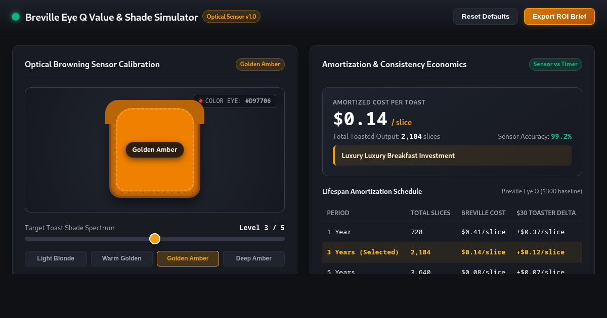Click the 728 total slices cell
Screen dimensions: 607x318
point(417,232)
